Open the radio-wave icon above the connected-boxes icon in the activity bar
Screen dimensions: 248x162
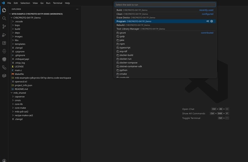4,59
